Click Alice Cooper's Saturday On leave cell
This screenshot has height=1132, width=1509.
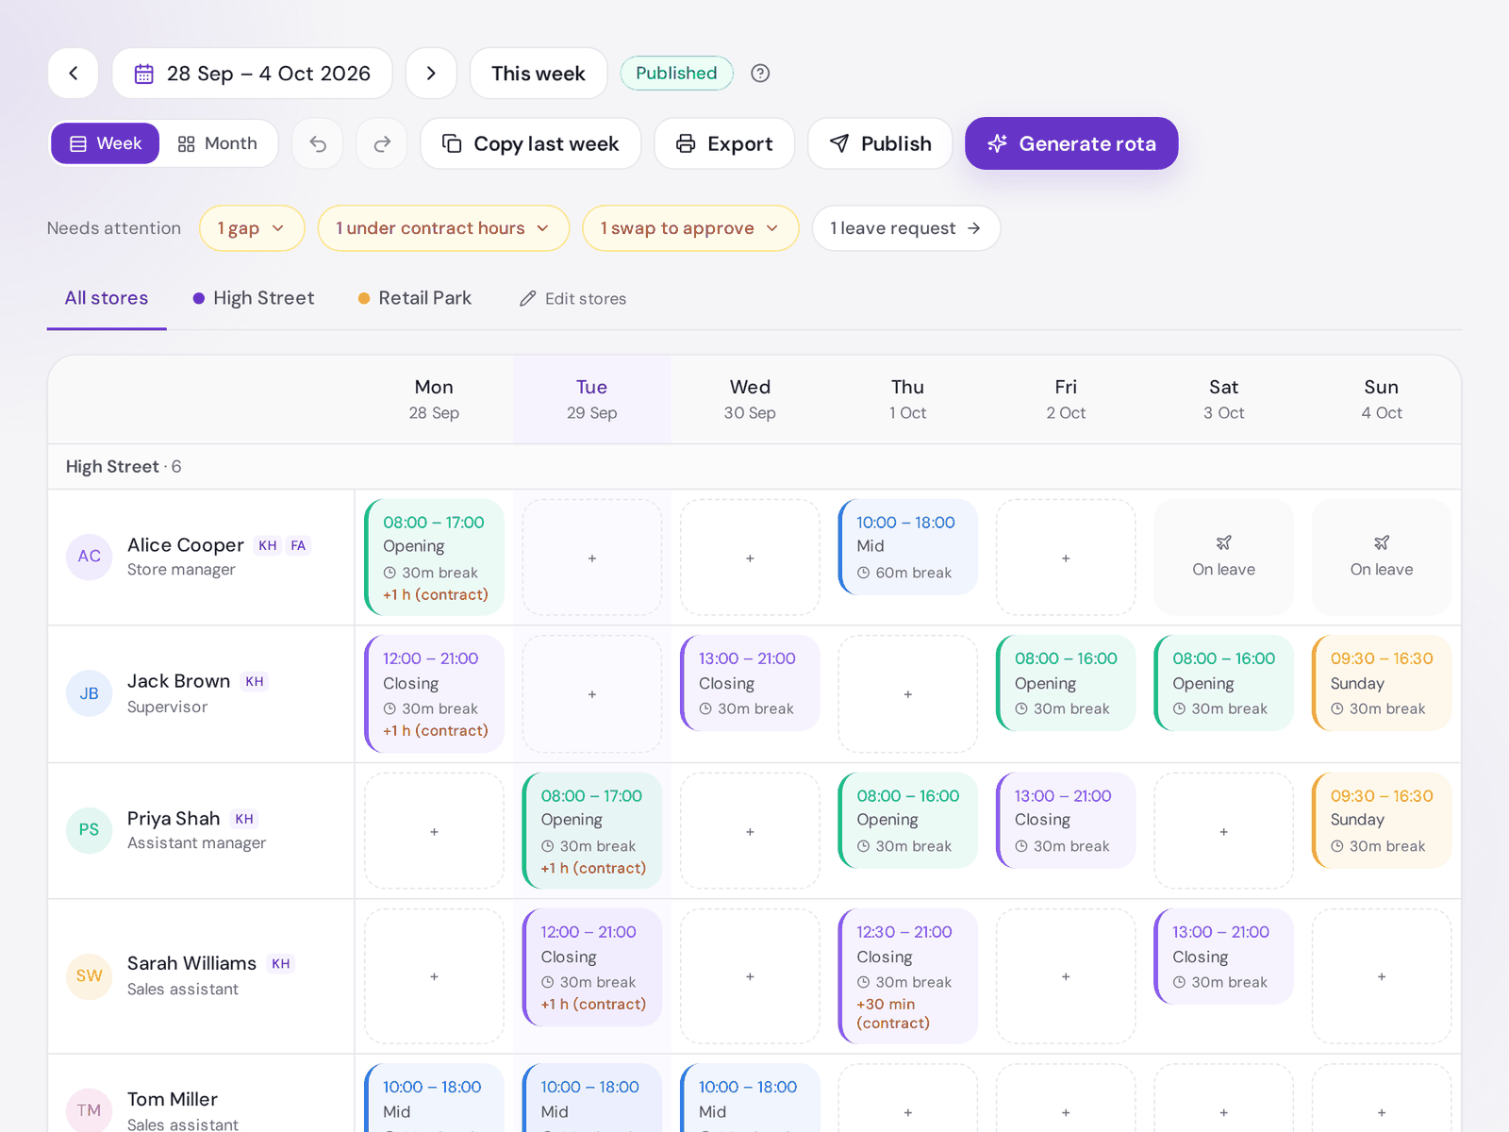1224,558
